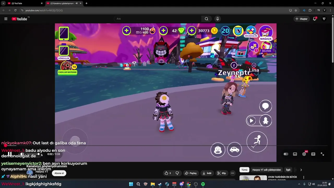Open the Oluştur create menu
The height and width of the screenshot is (188, 334).
click(301, 19)
